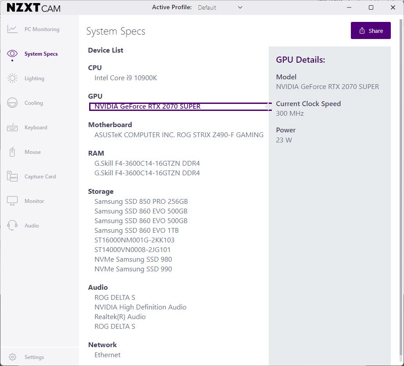The width and height of the screenshot is (404, 366).
Task: Click the NZXT CAM logo
Action: point(33,8)
